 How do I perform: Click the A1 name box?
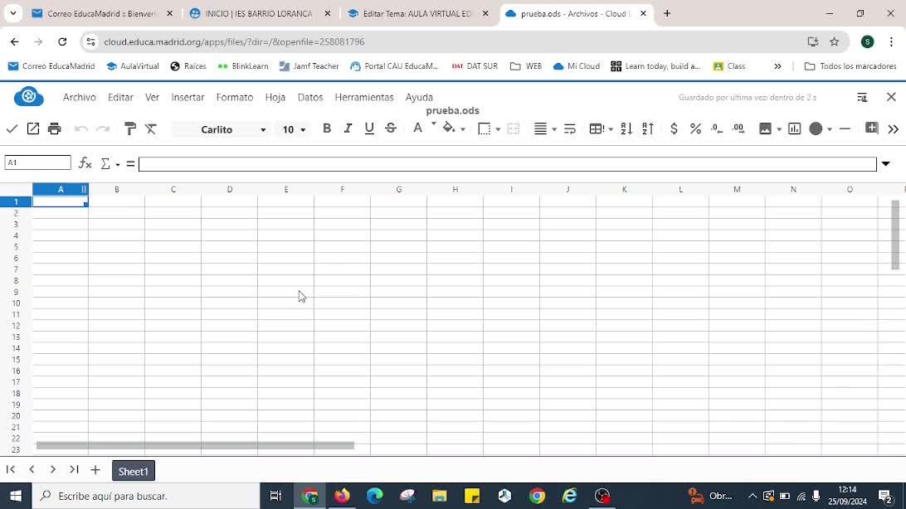[x=37, y=162]
